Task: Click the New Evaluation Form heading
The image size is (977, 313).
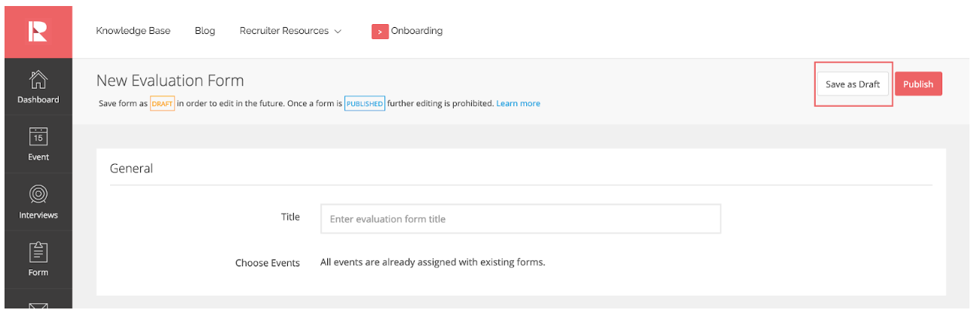Action: 170,81
